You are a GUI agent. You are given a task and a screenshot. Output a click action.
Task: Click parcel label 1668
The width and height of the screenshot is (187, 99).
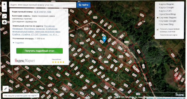coord(82,43)
